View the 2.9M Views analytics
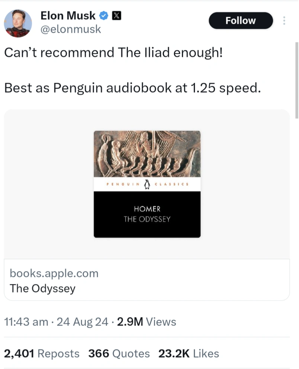This screenshot has height=369, width=299. point(146,322)
